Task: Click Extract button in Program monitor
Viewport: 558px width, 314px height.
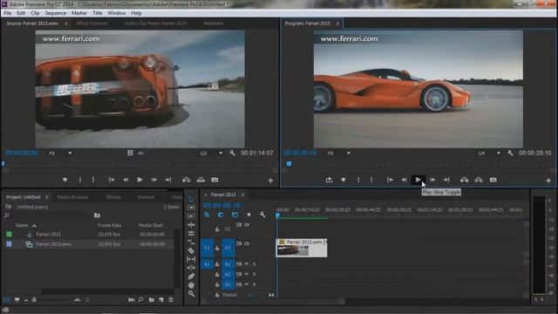Action: pyautogui.click(x=479, y=180)
